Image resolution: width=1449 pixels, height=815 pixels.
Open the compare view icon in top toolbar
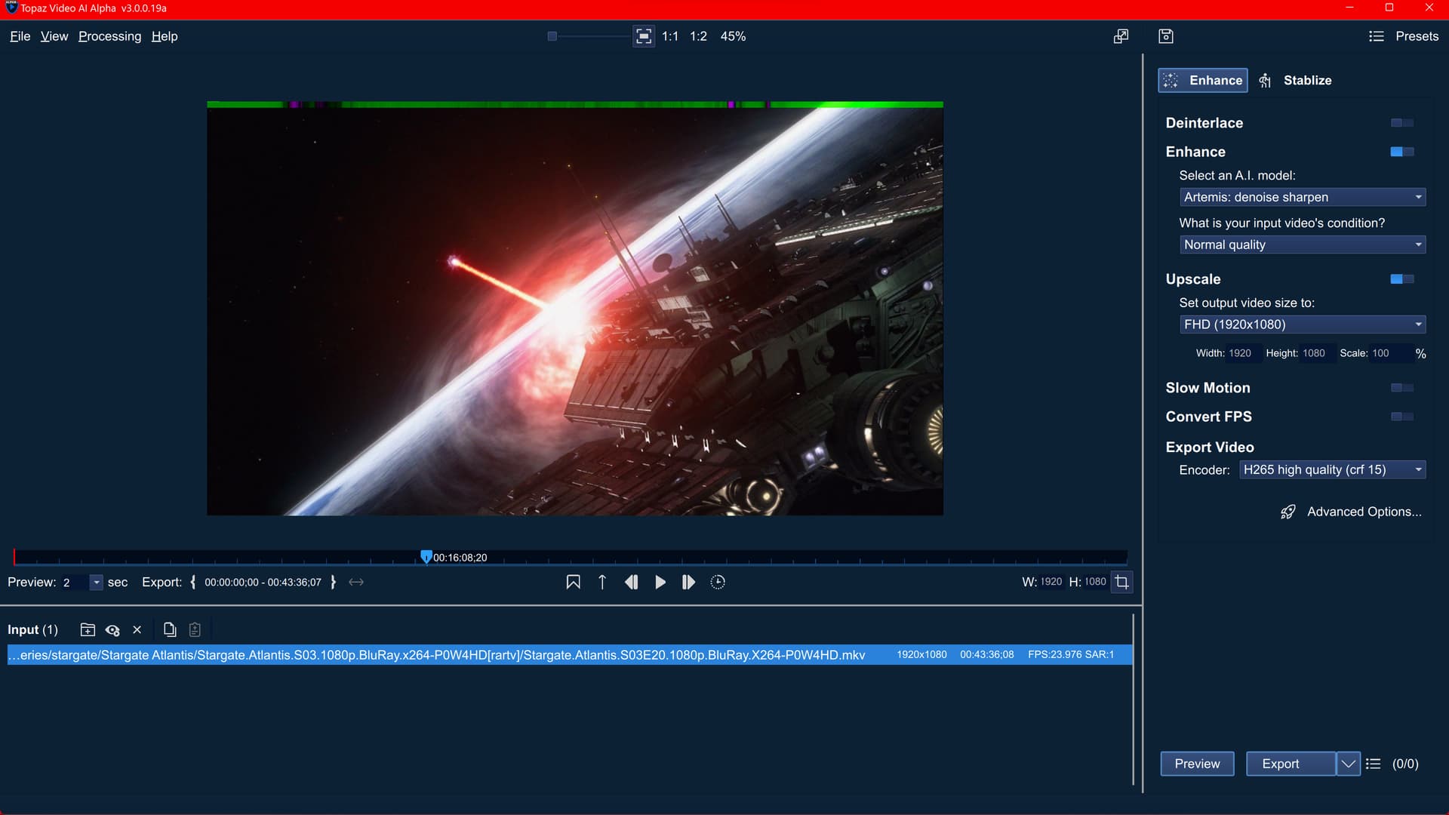[1121, 36]
